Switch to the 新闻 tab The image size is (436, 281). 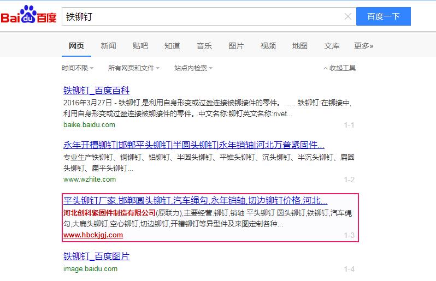coord(108,46)
